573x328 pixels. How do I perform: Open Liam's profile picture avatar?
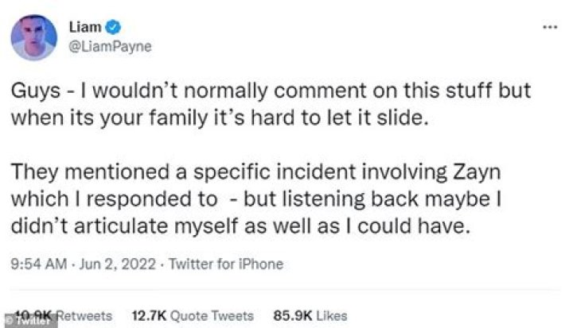(x=33, y=37)
